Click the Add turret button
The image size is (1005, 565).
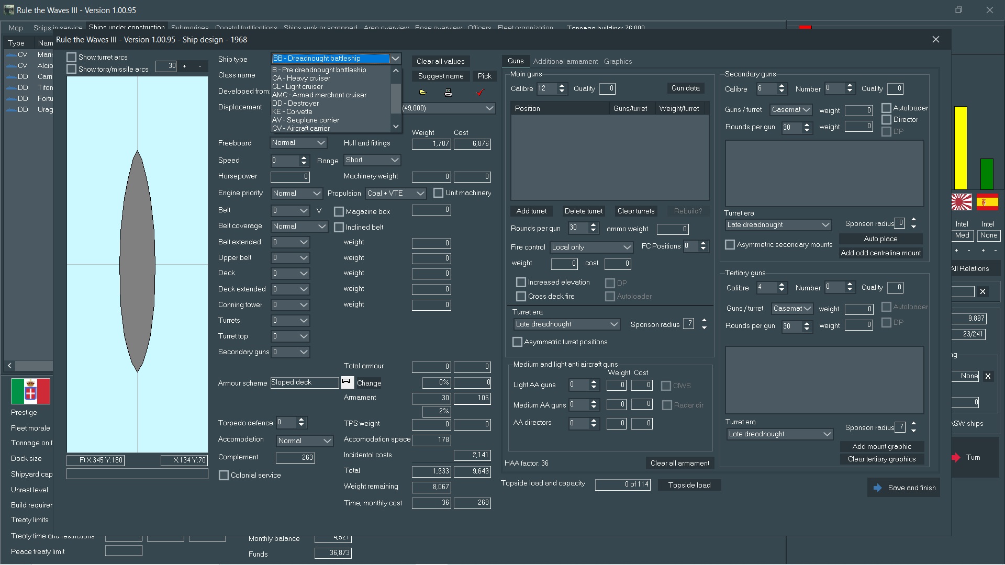click(531, 211)
